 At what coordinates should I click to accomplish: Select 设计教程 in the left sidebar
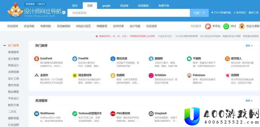click(13, 59)
